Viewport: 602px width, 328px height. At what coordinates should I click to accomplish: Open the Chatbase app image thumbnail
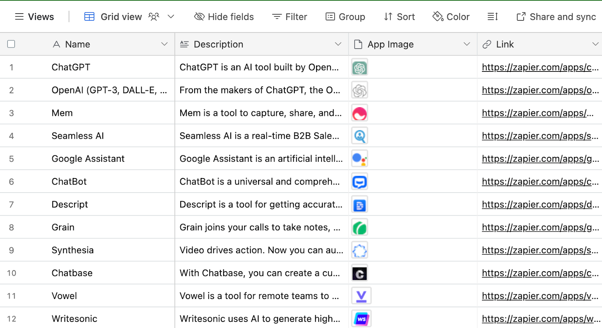click(x=360, y=273)
